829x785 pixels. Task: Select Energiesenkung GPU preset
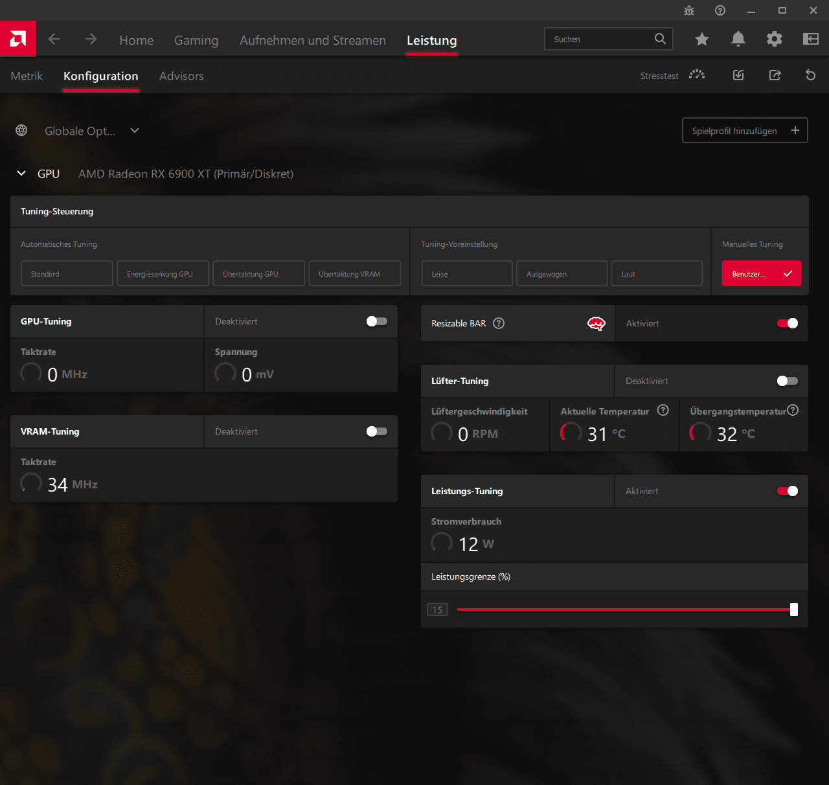point(163,273)
